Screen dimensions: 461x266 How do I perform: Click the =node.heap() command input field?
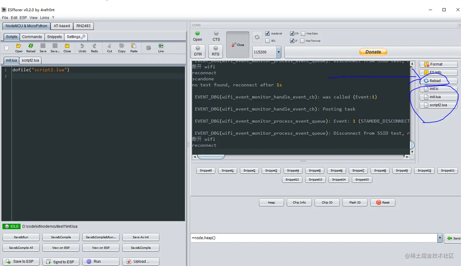point(314,238)
